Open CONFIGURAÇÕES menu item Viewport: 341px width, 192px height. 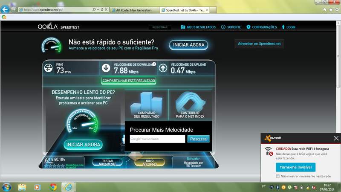(x=264, y=27)
